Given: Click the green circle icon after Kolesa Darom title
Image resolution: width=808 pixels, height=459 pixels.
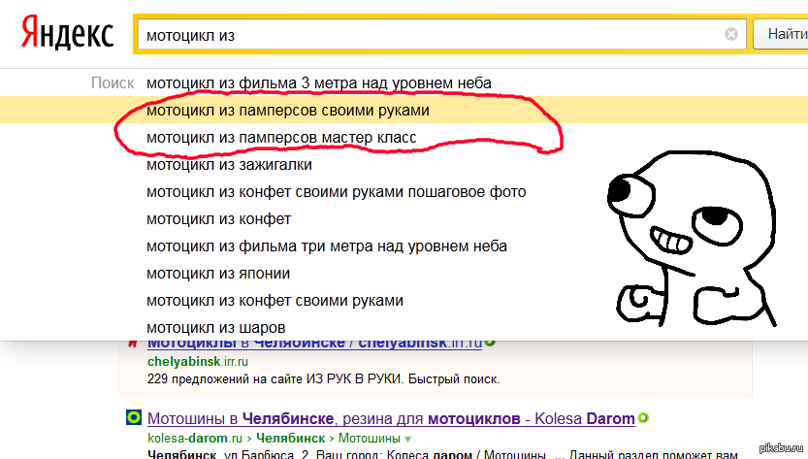Looking at the screenshot, I should (x=643, y=417).
